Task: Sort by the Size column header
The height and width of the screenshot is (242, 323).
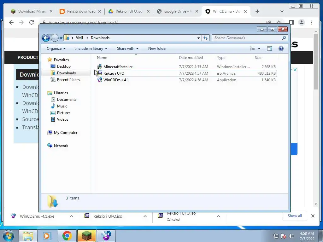Action: point(265,58)
